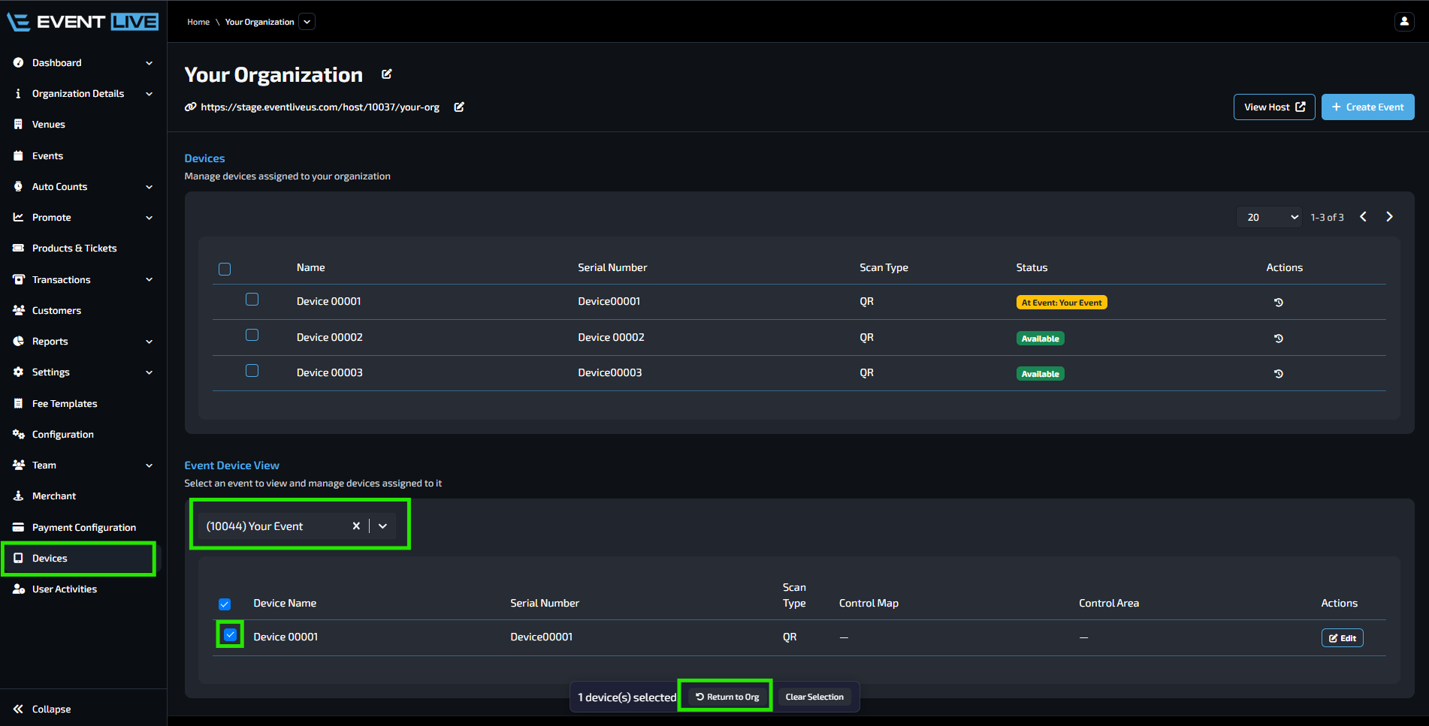This screenshot has height=726, width=1429.
Task: Open the Your Organization breadcrumb dropdown
Action: (307, 22)
